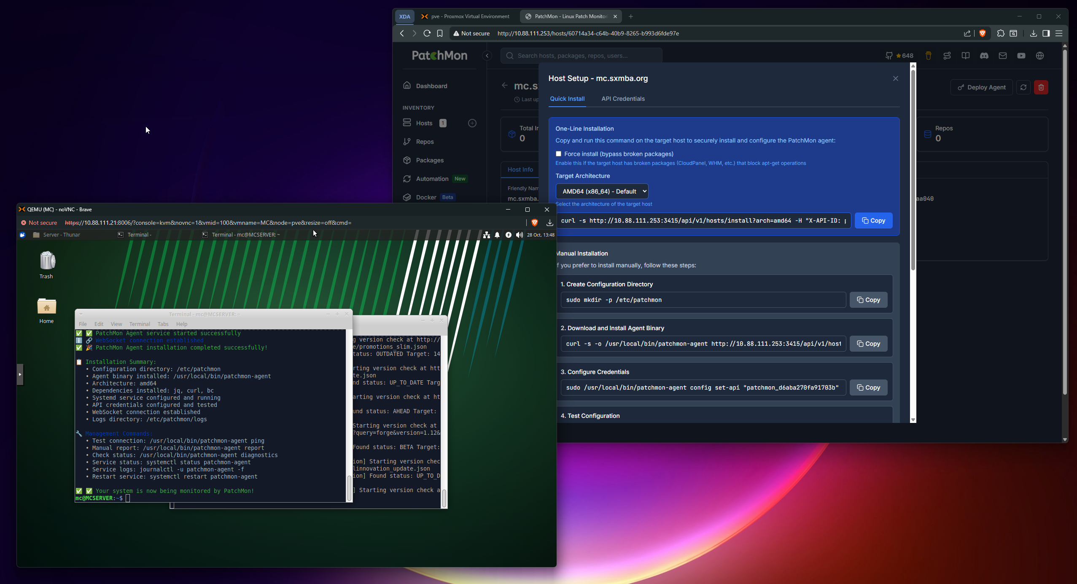The height and width of the screenshot is (584, 1077).
Task: Open the Home folder desktop icon in VM
Action: [46, 311]
